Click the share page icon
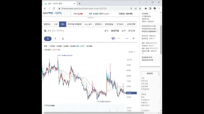This screenshot has height=114, width=204. point(135,8)
